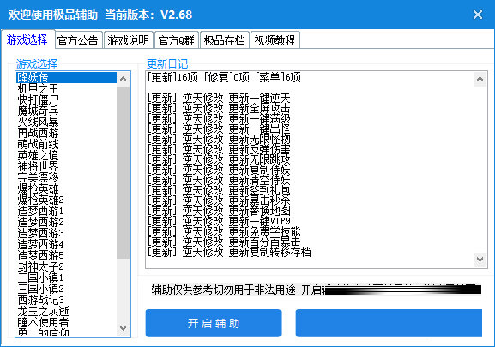
Task: Click game list scroll down arrow
Action: pos(124,328)
